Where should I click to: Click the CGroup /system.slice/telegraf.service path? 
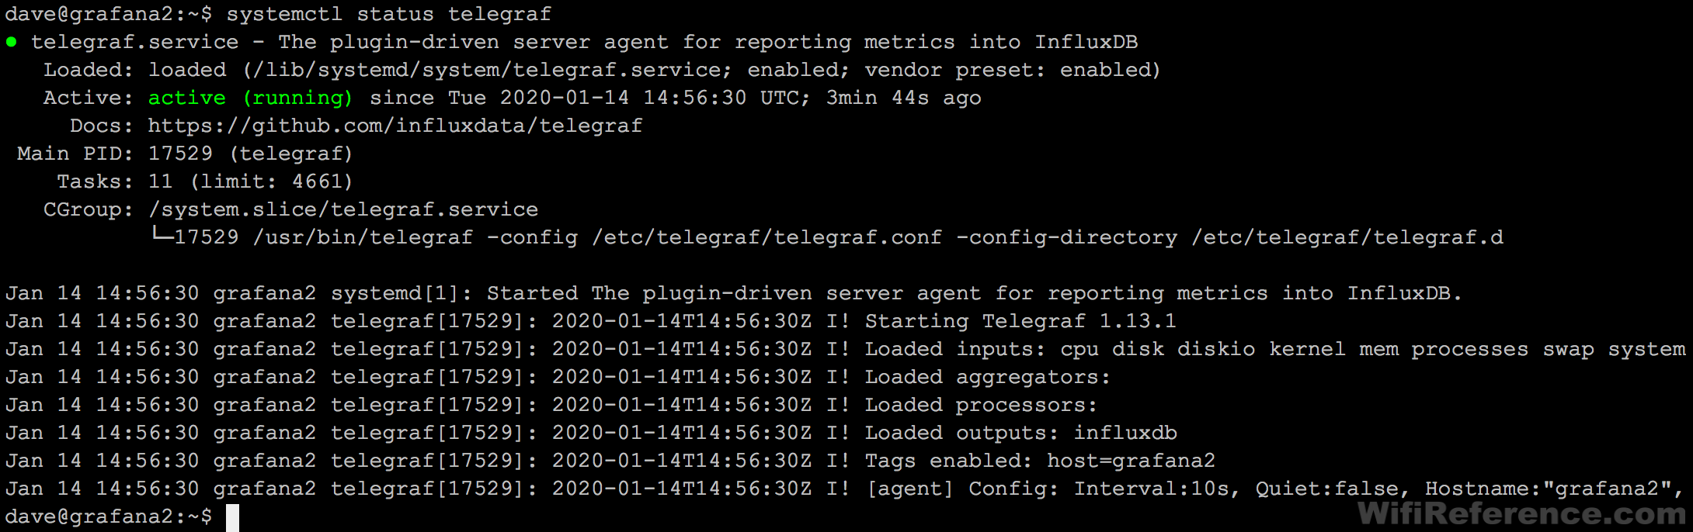click(342, 209)
